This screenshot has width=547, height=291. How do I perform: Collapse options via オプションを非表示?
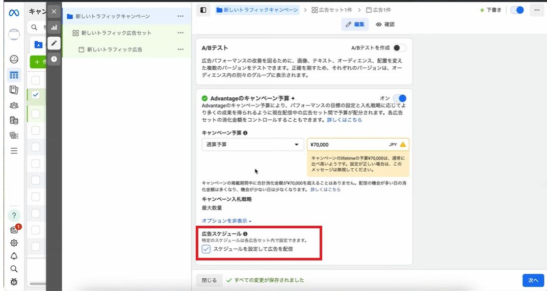[x=226, y=221]
